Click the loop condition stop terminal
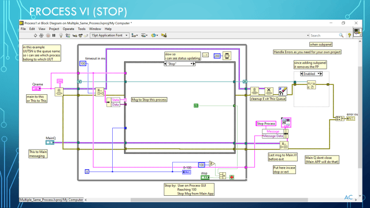The width and height of the screenshot is (370, 208). coord(232,177)
